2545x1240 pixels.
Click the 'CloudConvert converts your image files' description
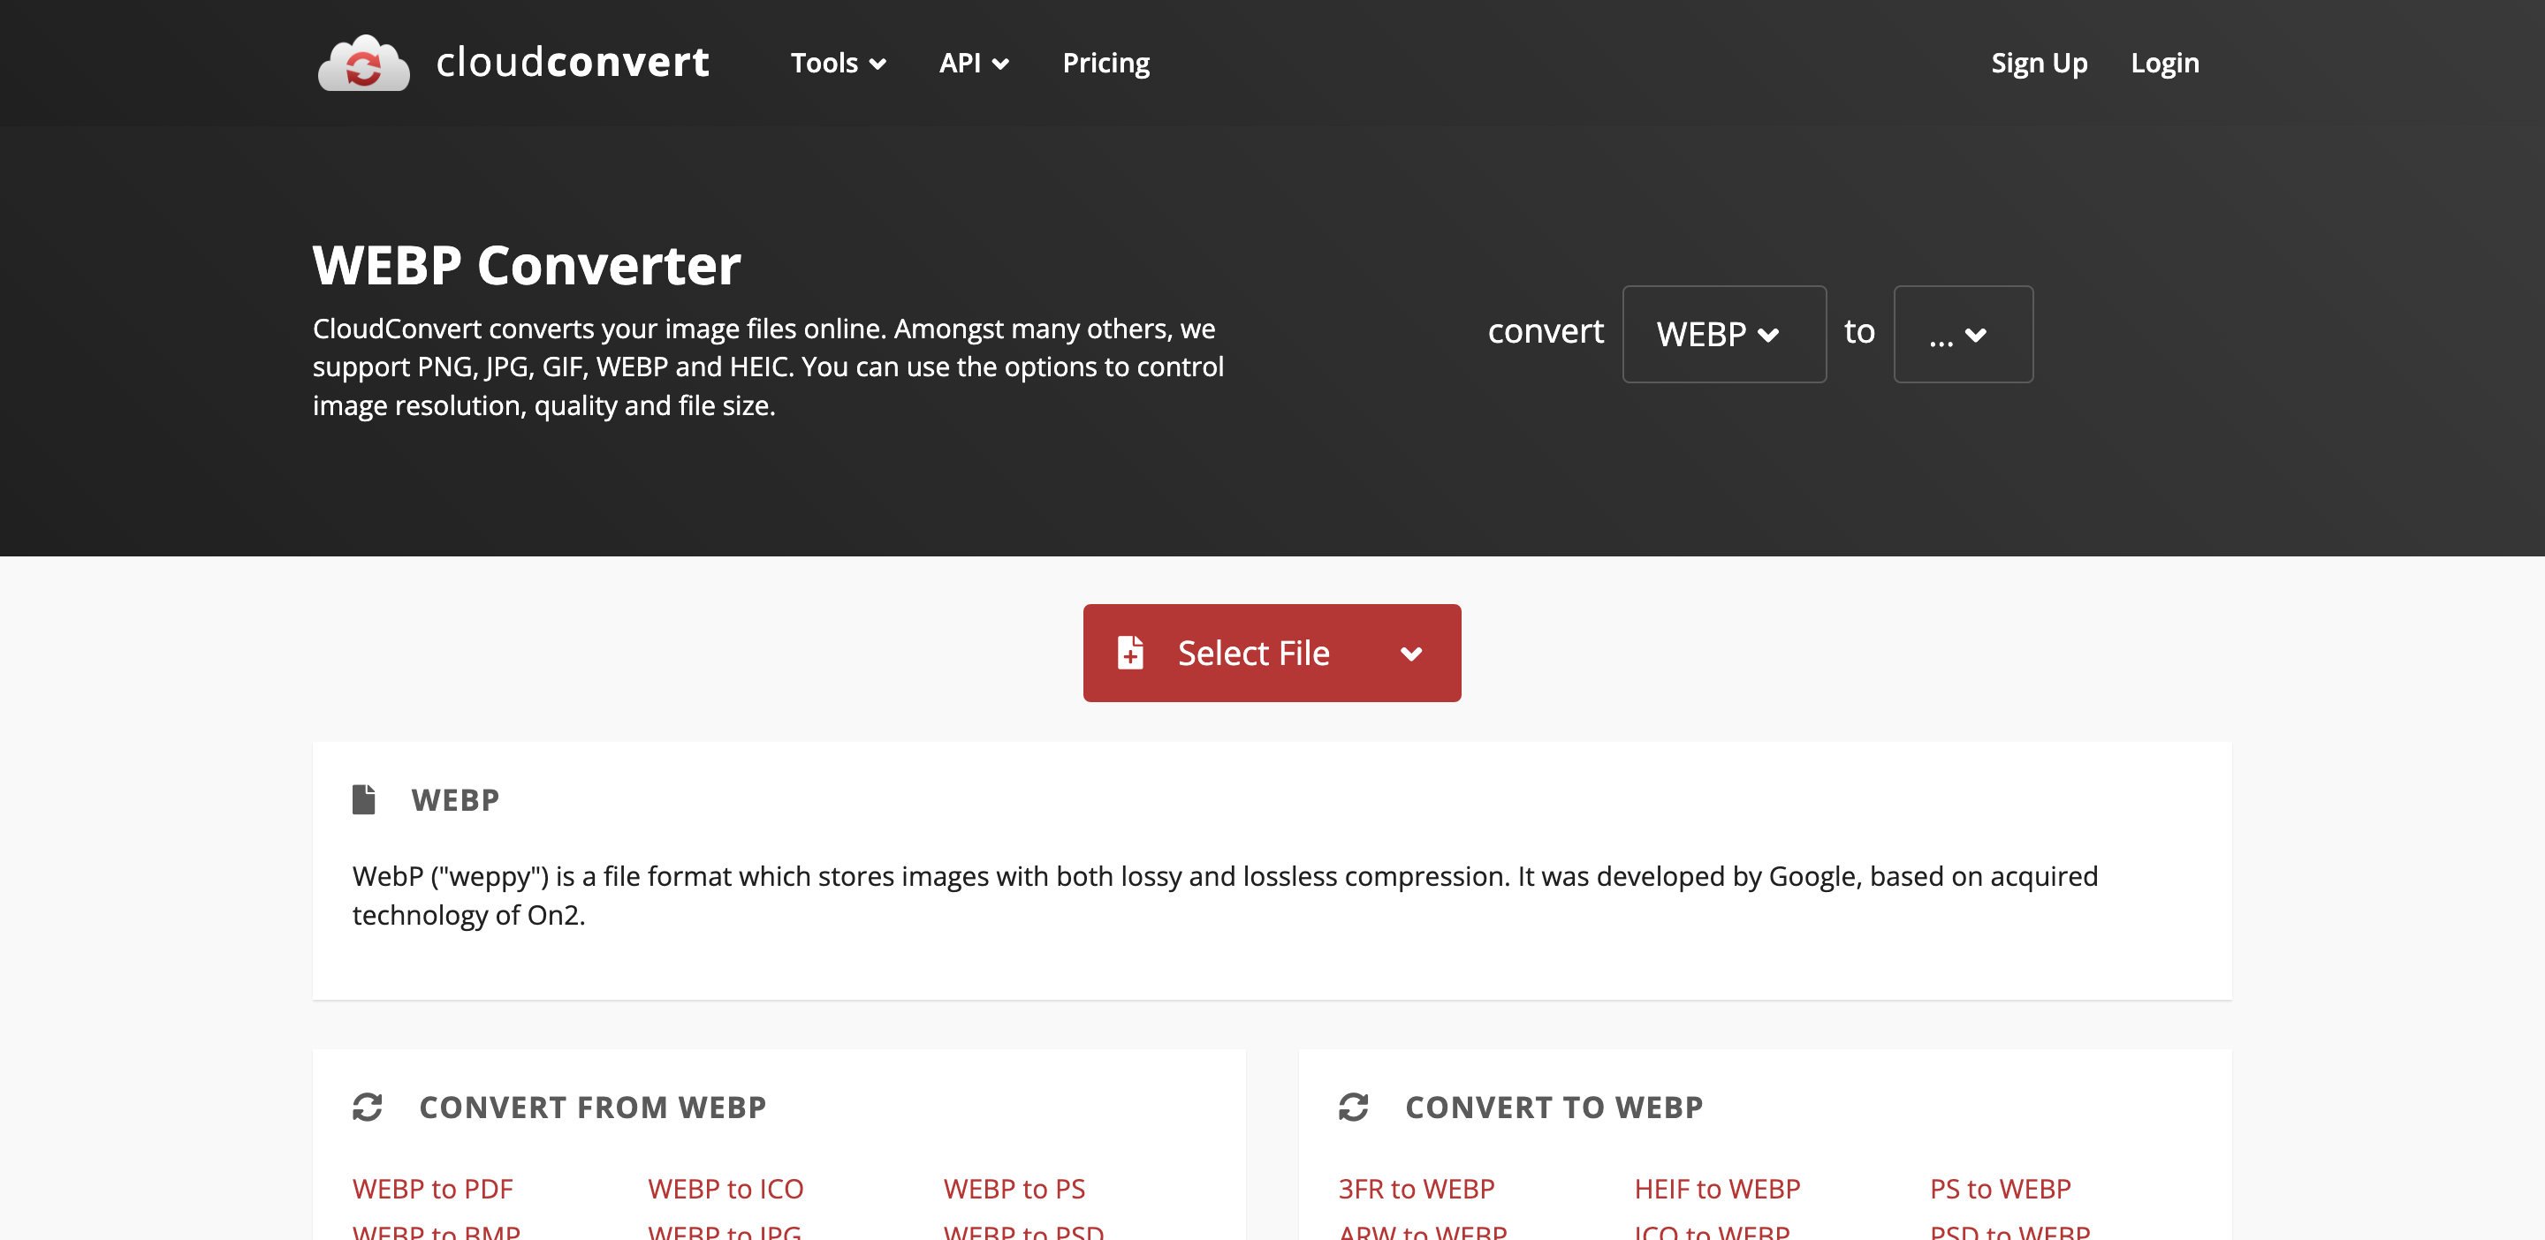(768, 367)
